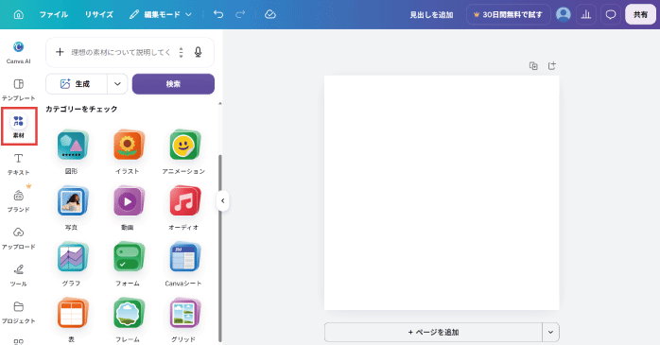Activate the microphone voice input
This screenshot has width=660, height=345.
pos(198,52)
